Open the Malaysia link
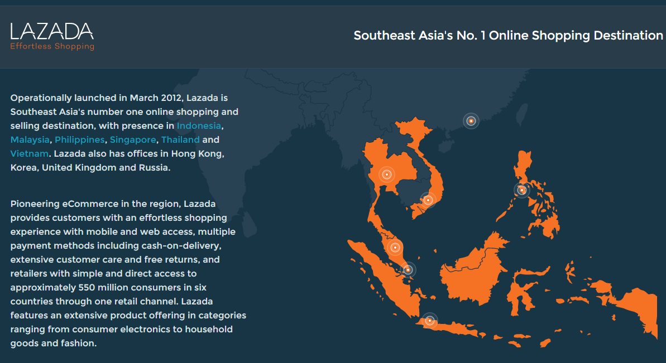The width and height of the screenshot is (666, 363). click(30, 140)
